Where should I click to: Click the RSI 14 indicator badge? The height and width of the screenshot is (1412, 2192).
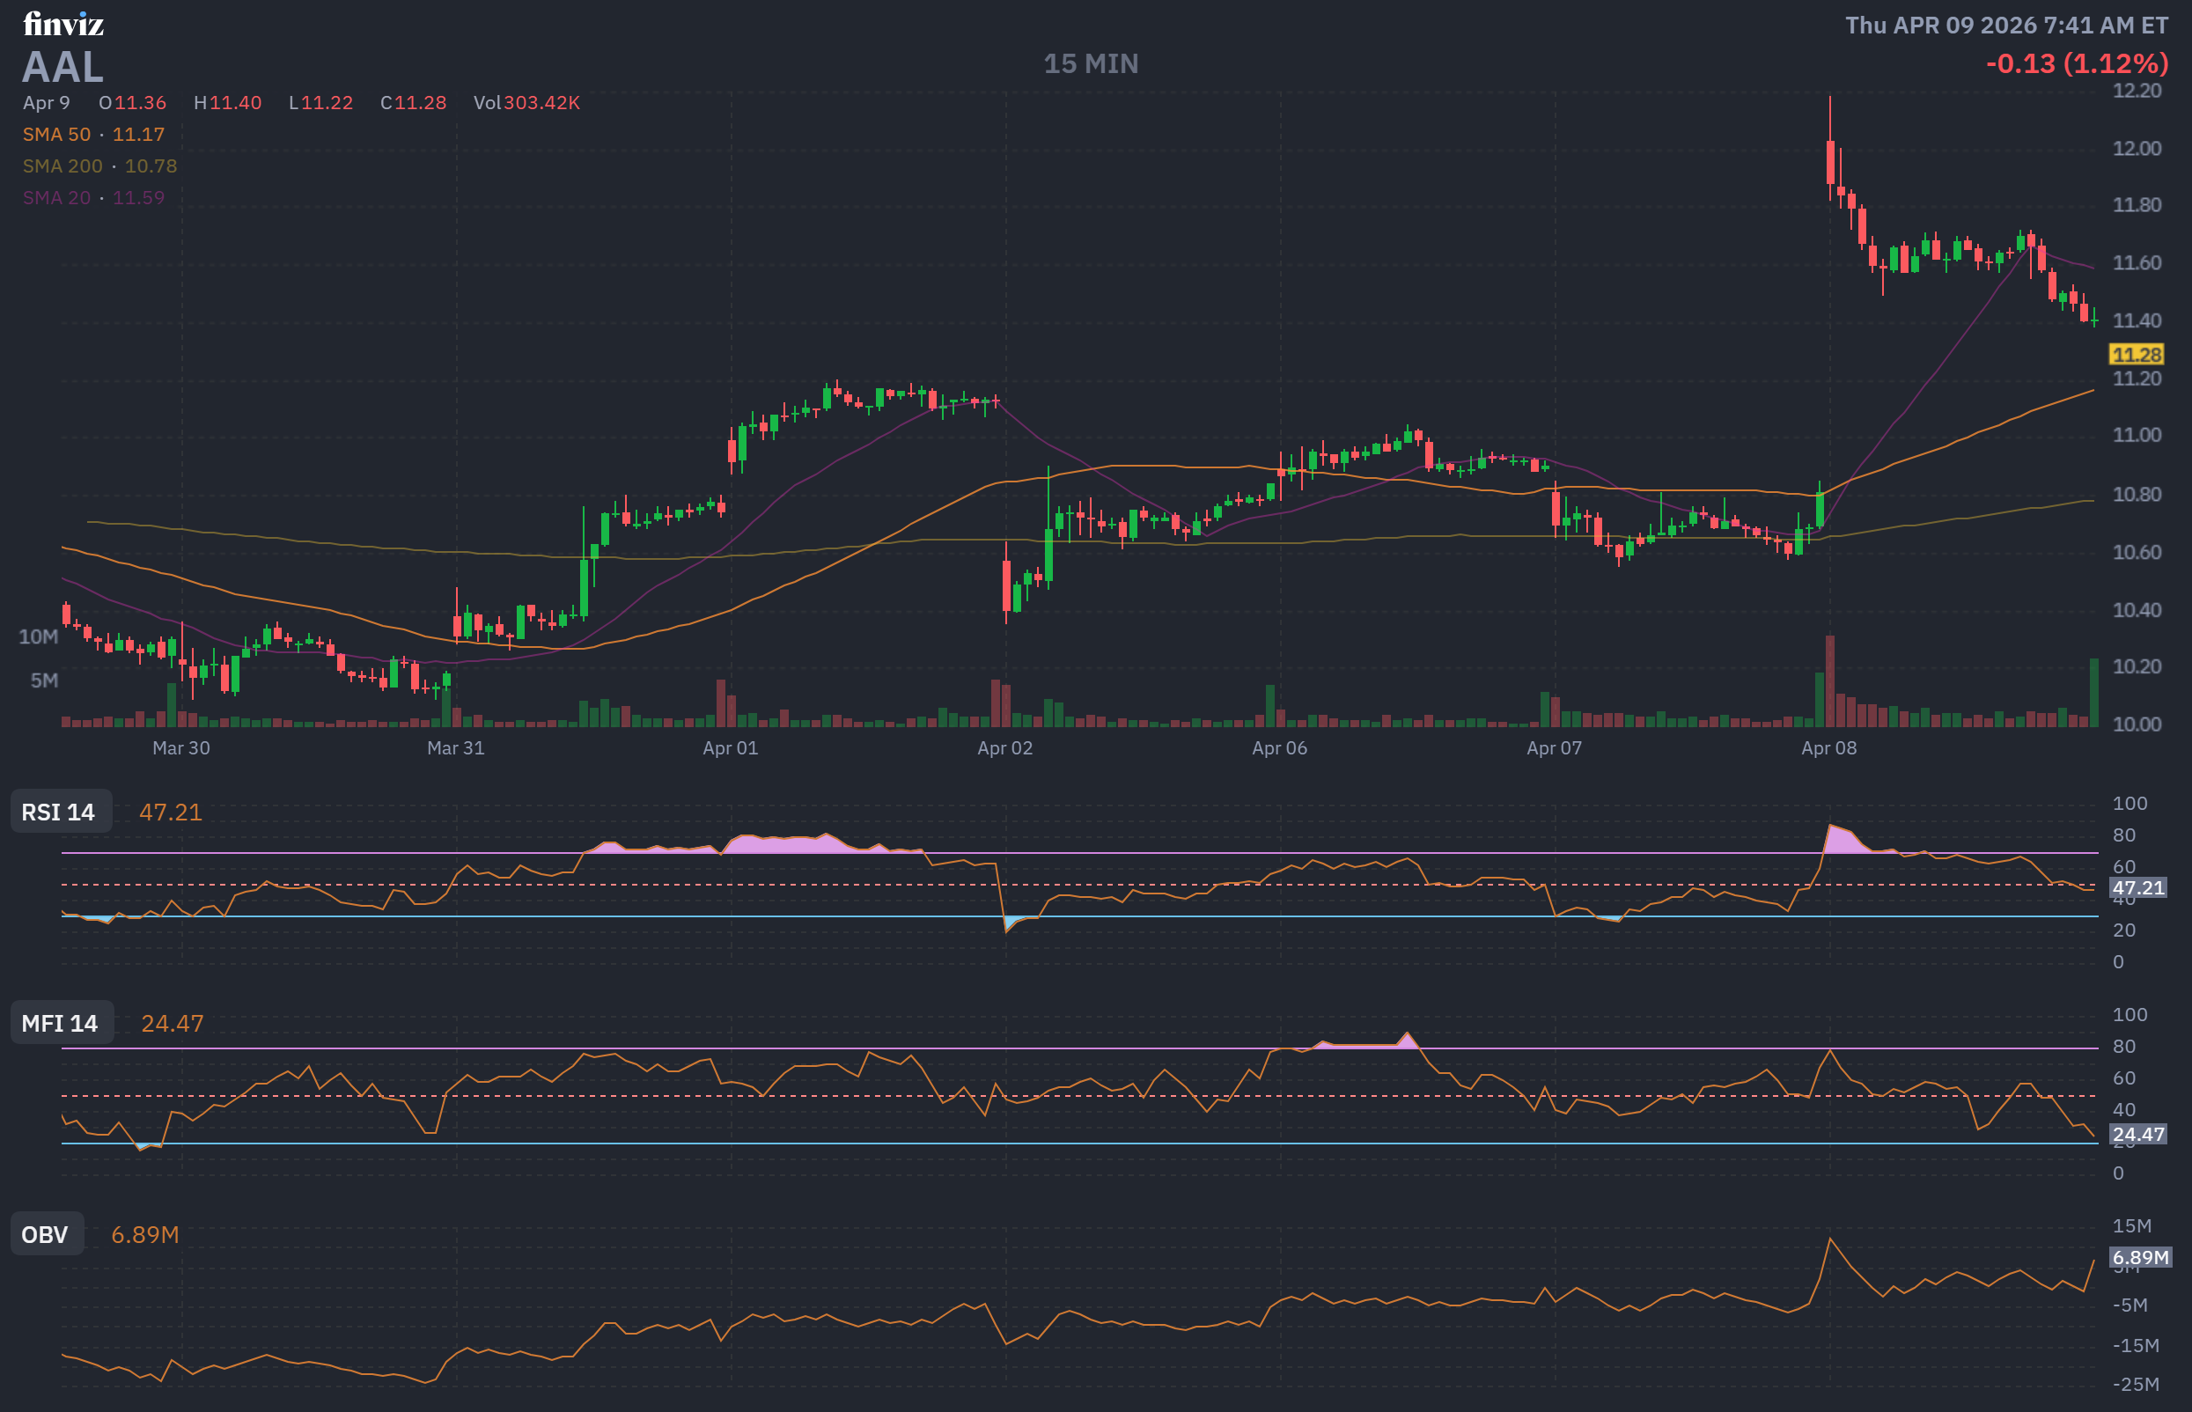(x=59, y=813)
